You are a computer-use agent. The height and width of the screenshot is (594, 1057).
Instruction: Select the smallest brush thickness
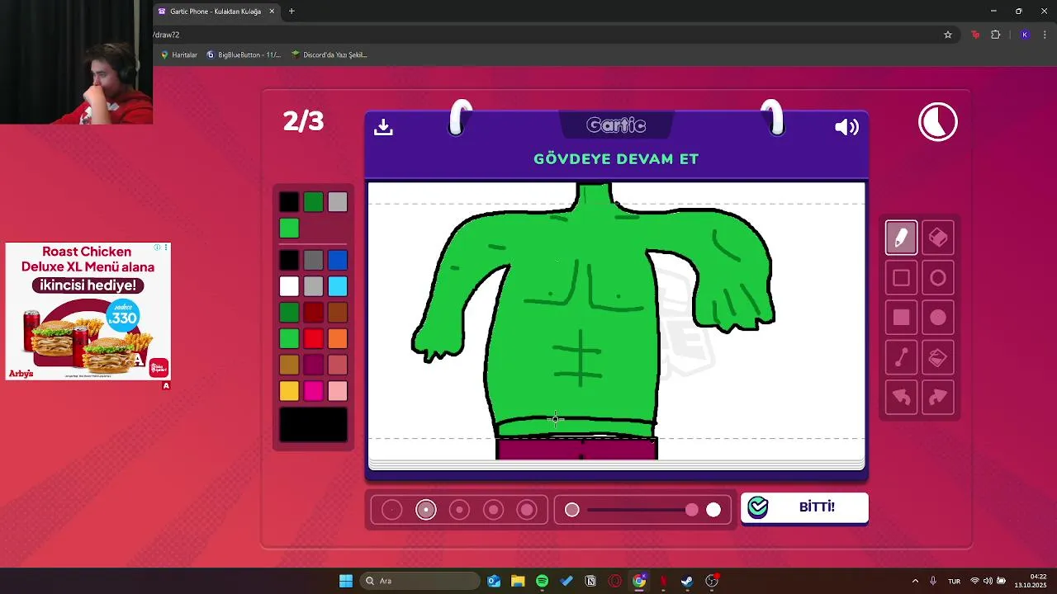[392, 510]
